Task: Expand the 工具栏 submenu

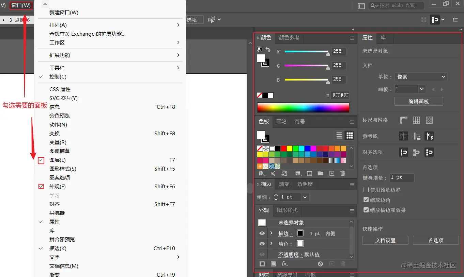Action: (178, 68)
